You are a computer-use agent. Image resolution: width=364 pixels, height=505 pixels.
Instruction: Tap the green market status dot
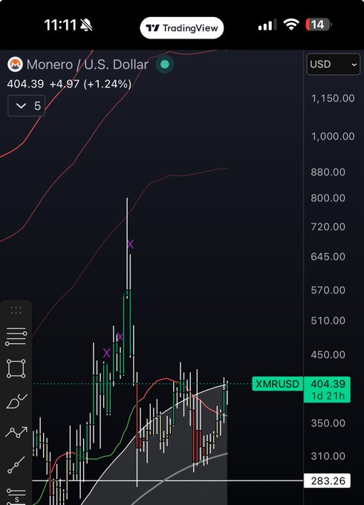pos(165,65)
